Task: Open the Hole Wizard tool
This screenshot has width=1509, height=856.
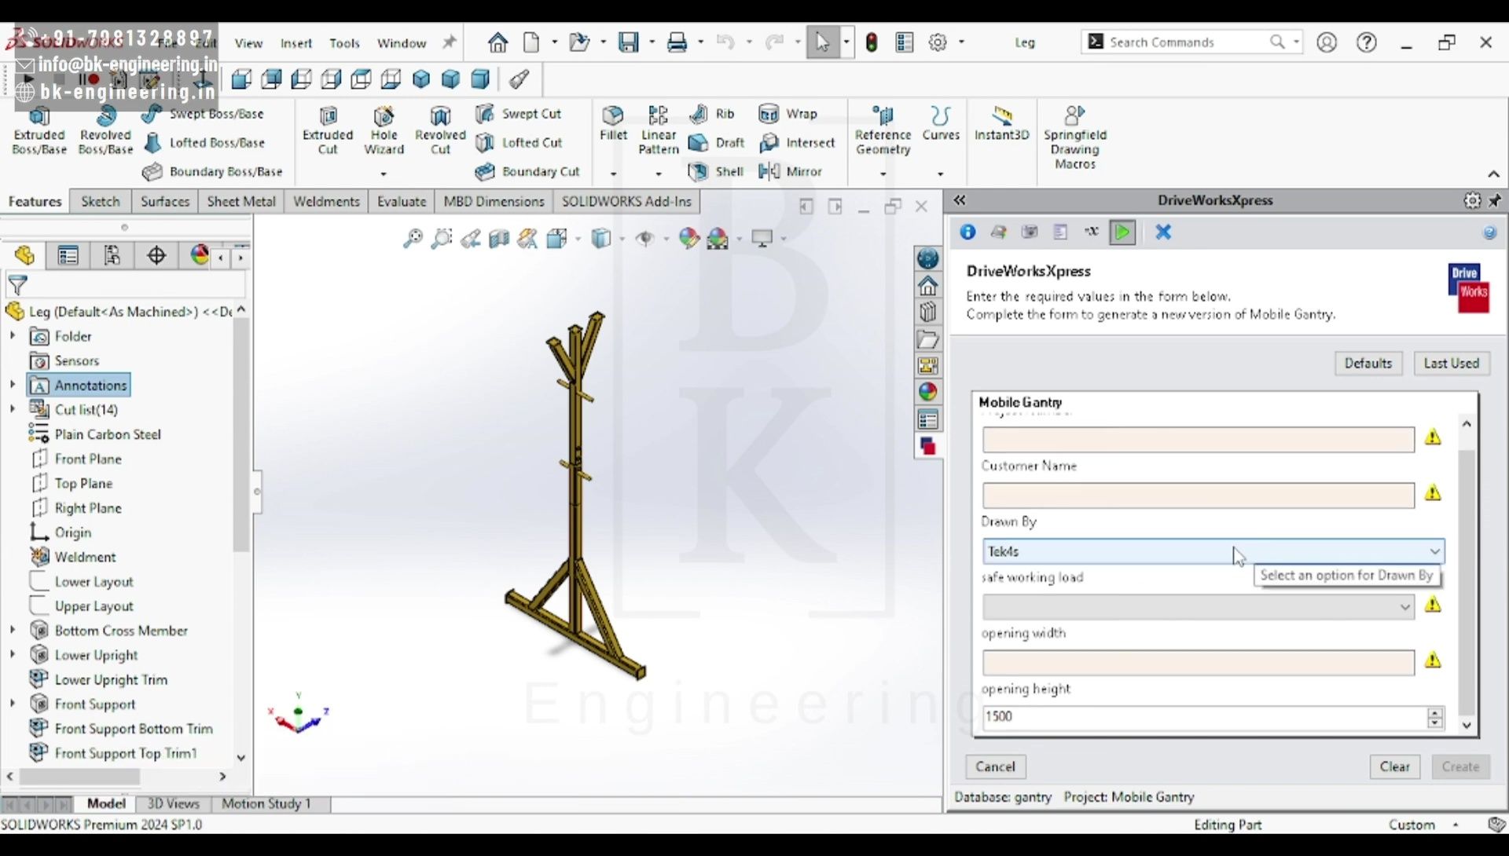Action: pyautogui.click(x=384, y=130)
